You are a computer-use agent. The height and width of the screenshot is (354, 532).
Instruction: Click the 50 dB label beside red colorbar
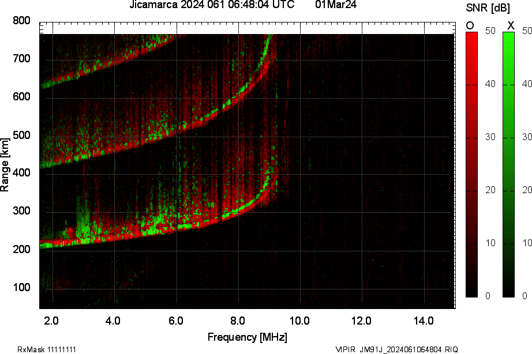pyautogui.click(x=490, y=31)
